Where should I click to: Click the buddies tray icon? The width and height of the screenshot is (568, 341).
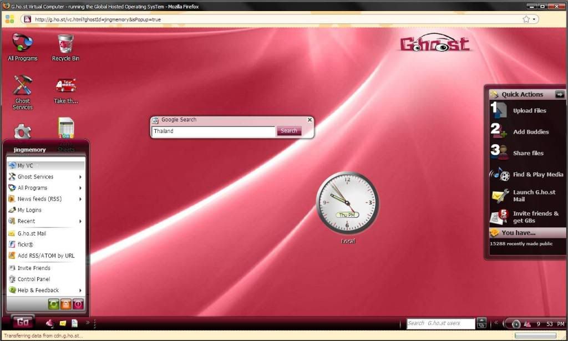pos(527,324)
